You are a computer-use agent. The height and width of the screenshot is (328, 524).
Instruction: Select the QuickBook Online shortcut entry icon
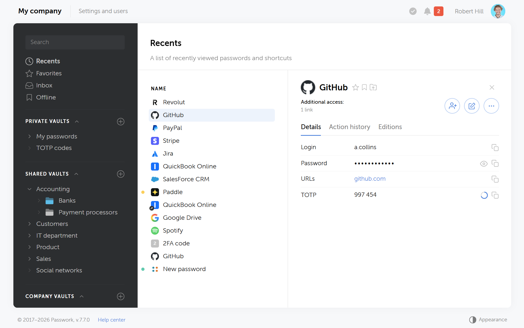pos(155,205)
